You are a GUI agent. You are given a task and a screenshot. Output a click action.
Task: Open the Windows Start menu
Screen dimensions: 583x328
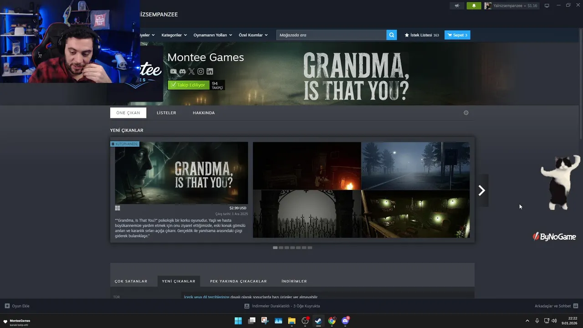[x=238, y=321]
